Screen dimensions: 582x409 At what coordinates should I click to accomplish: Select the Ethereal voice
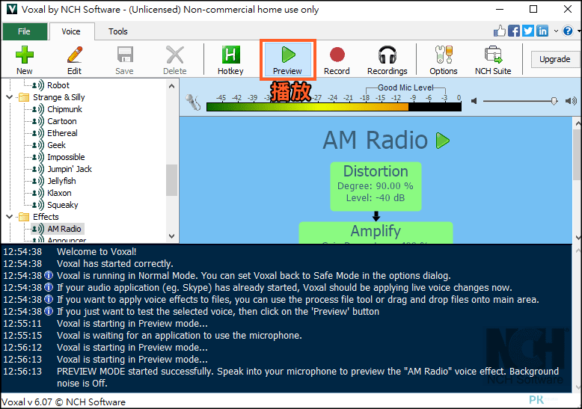62,133
